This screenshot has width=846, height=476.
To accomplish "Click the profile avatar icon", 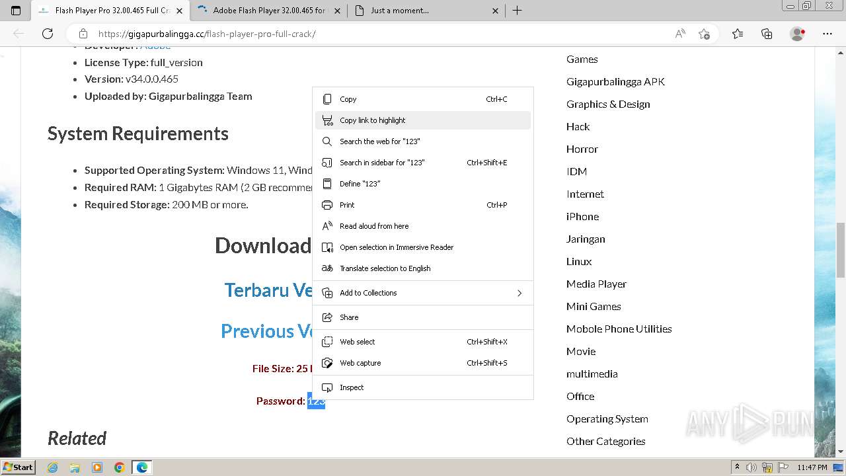I will [798, 34].
